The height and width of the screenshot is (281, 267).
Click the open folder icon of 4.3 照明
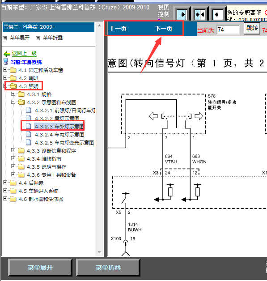click(x=13, y=86)
